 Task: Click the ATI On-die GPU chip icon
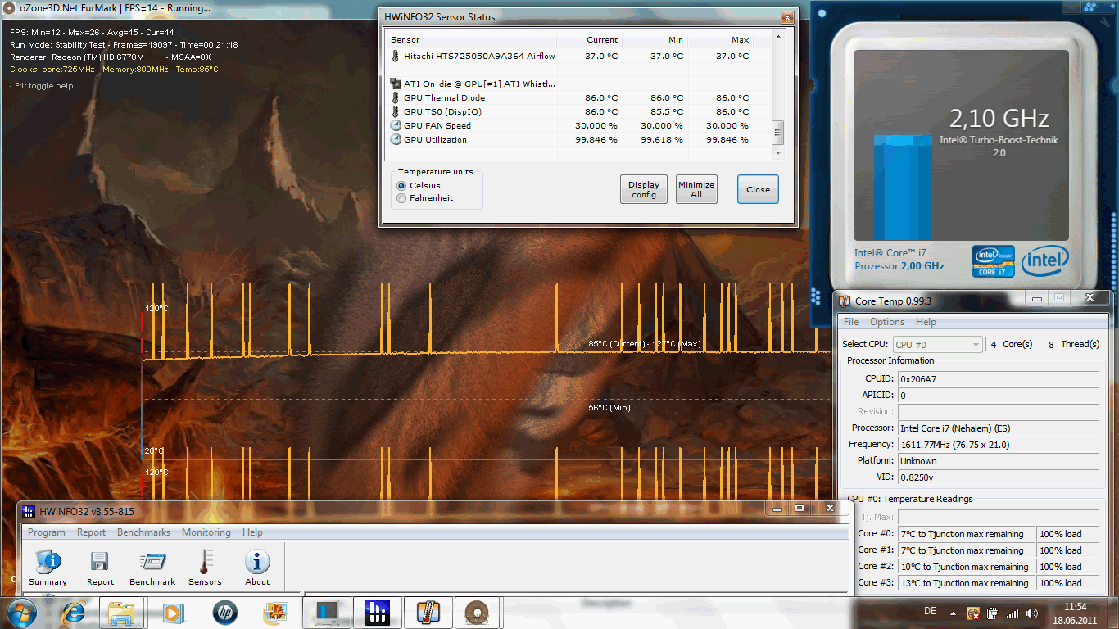(396, 84)
